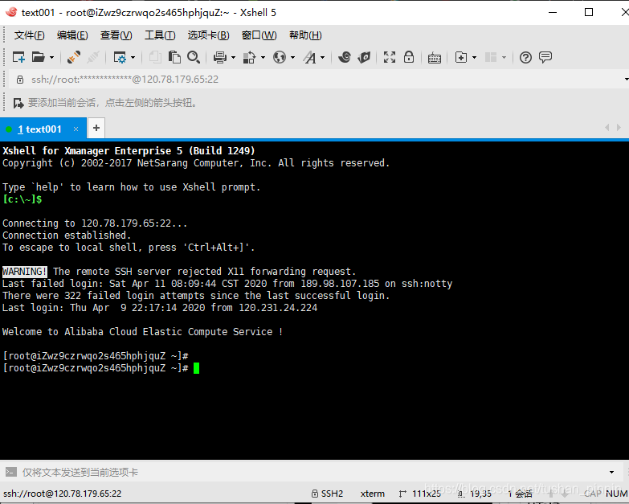
Task: Click the Find magnifier icon
Action: (194, 57)
